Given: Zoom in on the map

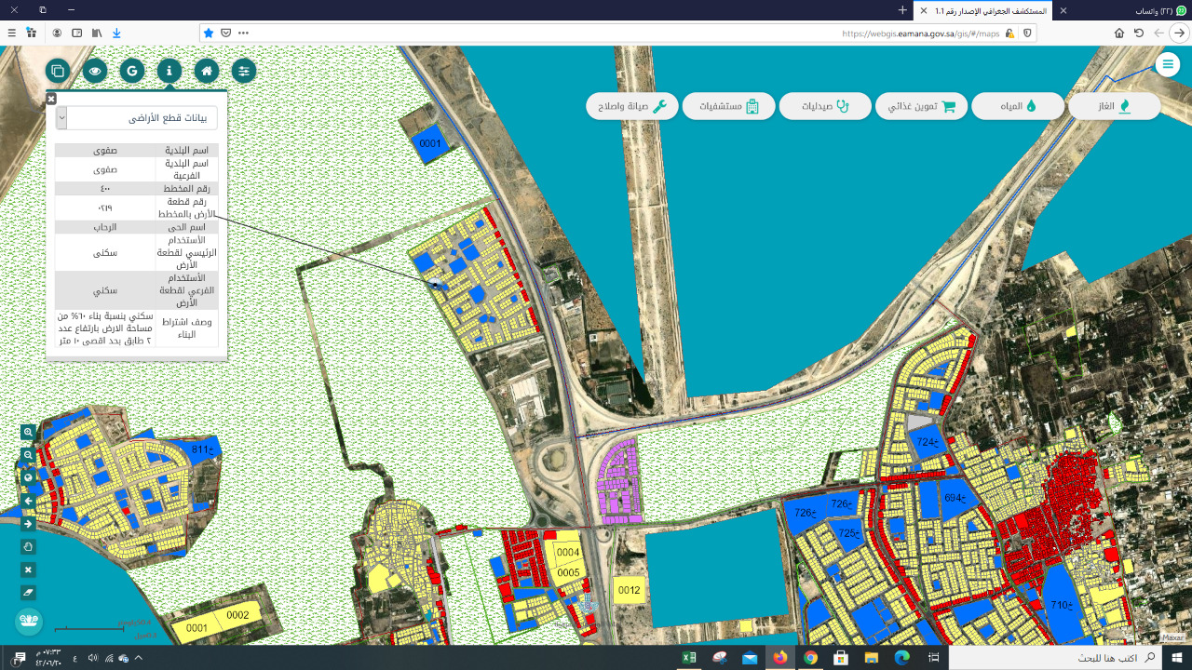Looking at the screenshot, I should coord(28,432).
